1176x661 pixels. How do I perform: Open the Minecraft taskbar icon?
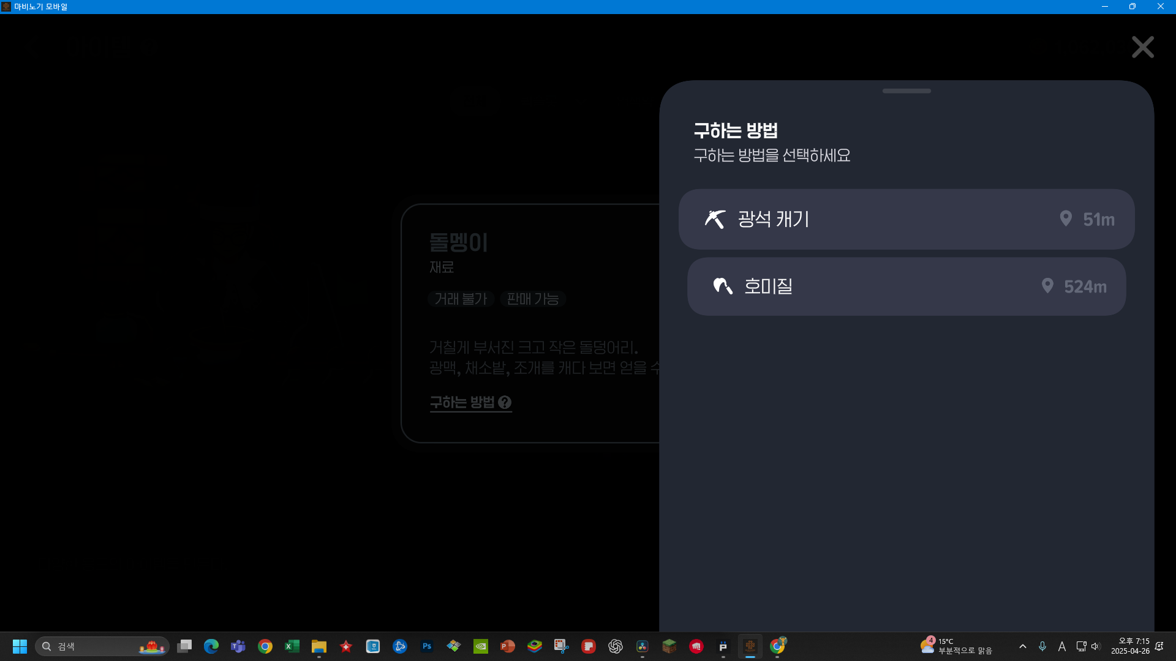click(669, 646)
